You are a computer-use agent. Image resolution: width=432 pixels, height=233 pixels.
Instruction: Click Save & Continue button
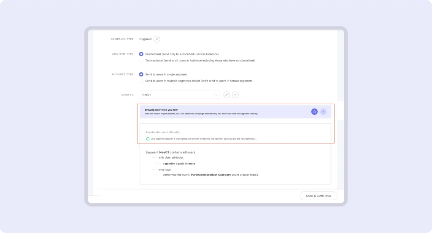point(318,196)
